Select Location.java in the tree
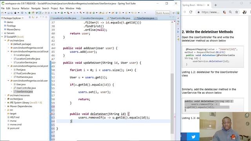Viewport: 251px width, 141px height. [23, 55]
